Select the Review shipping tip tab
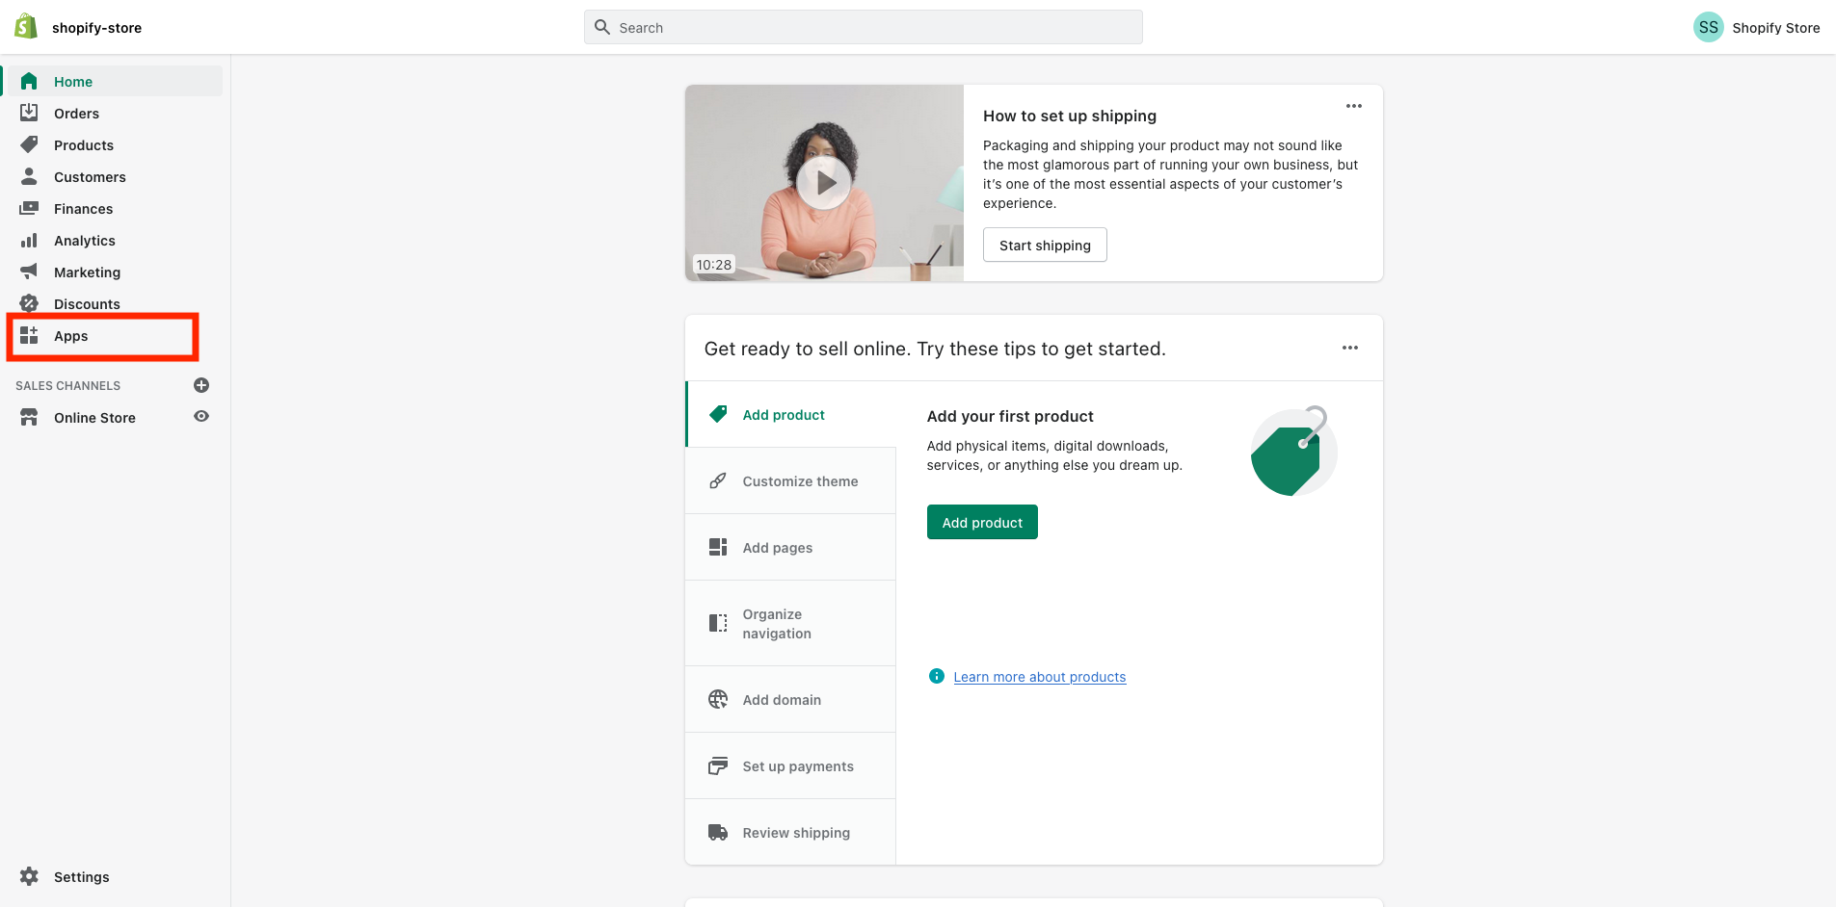The width and height of the screenshot is (1836, 907). tap(790, 832)
